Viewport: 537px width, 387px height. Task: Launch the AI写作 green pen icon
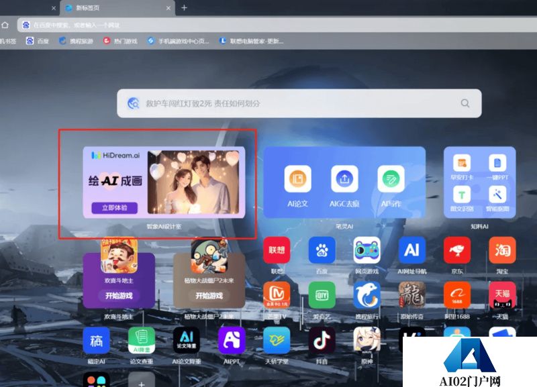[x=391, y=178]
